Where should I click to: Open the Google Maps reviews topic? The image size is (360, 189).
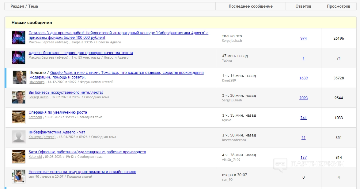127,73
